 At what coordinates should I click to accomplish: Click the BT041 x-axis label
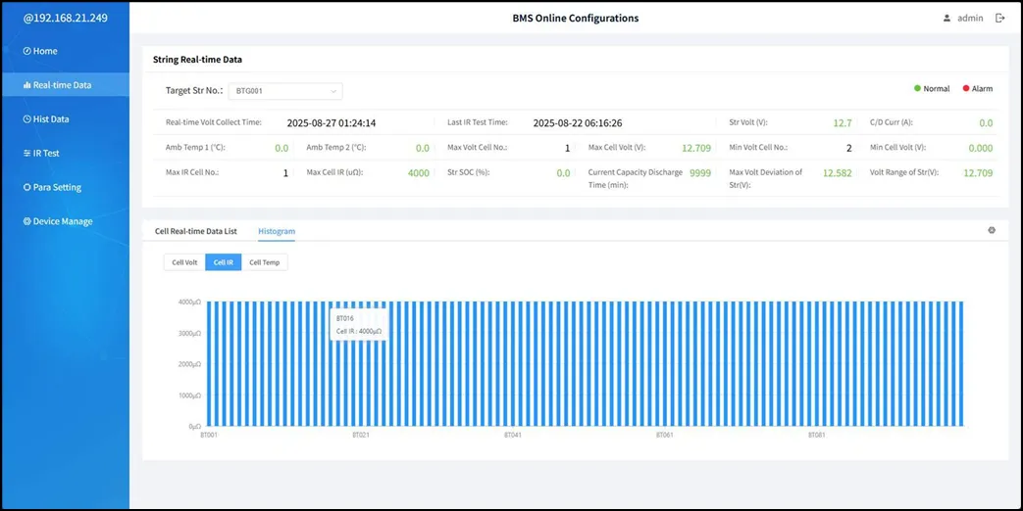pyautogui.click(x=513, y=435)
